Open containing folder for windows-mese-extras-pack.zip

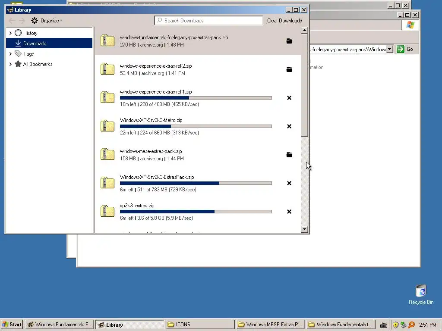click(289, 155)
